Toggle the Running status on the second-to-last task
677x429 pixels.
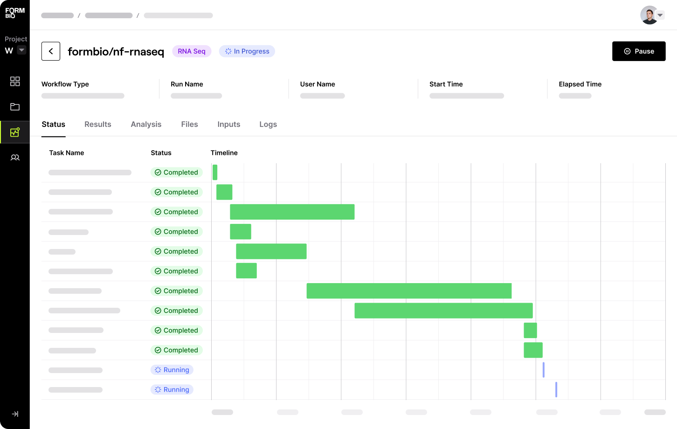click(x=172, y=370)
